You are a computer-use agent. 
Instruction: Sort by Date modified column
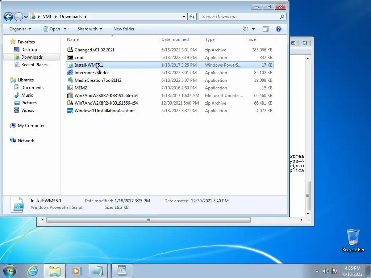click(175, 39)
